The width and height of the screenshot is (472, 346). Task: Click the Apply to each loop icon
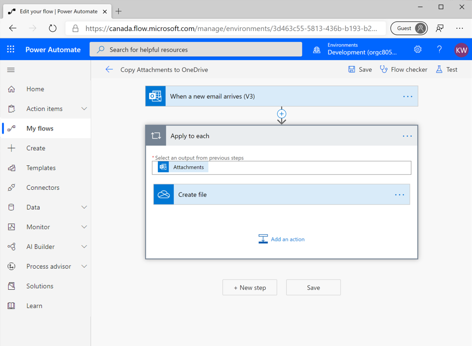[x=156, y=136]
